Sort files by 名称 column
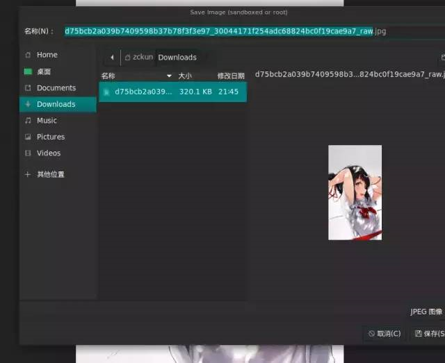The width and height of the screenshot is (445, 363). 137,76
